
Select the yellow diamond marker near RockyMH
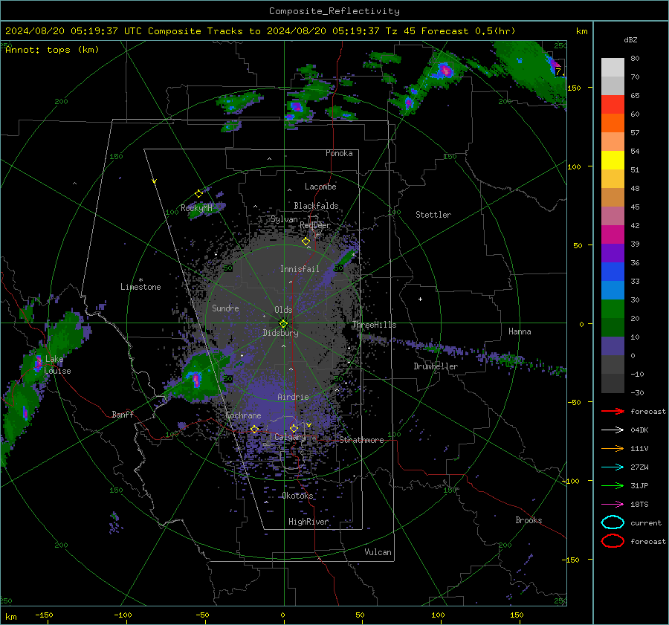coord(198,194)
